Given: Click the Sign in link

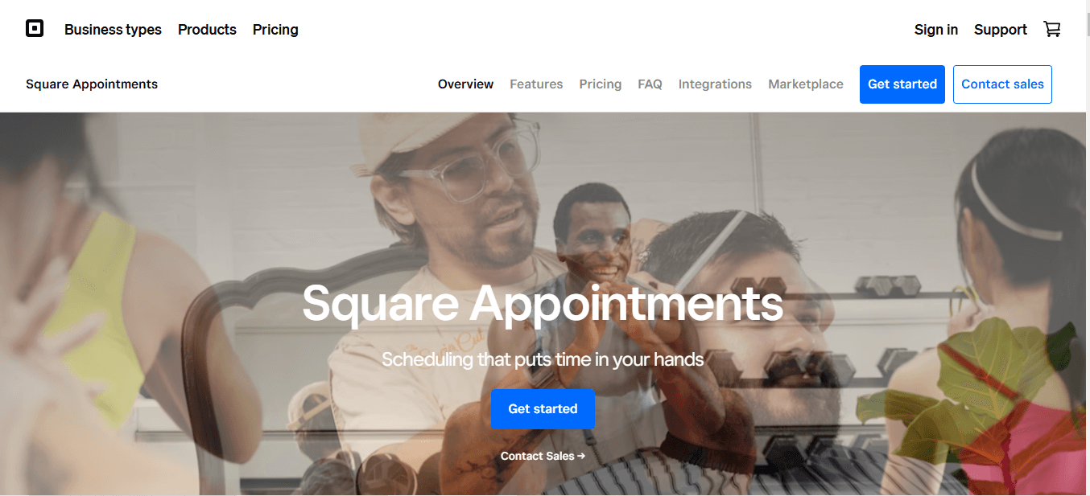Looking at the screenshot, I should coord(936,30).
